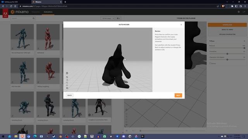Open the Windows Start menu
248x139 pixels.
click(x=3, y=136)
